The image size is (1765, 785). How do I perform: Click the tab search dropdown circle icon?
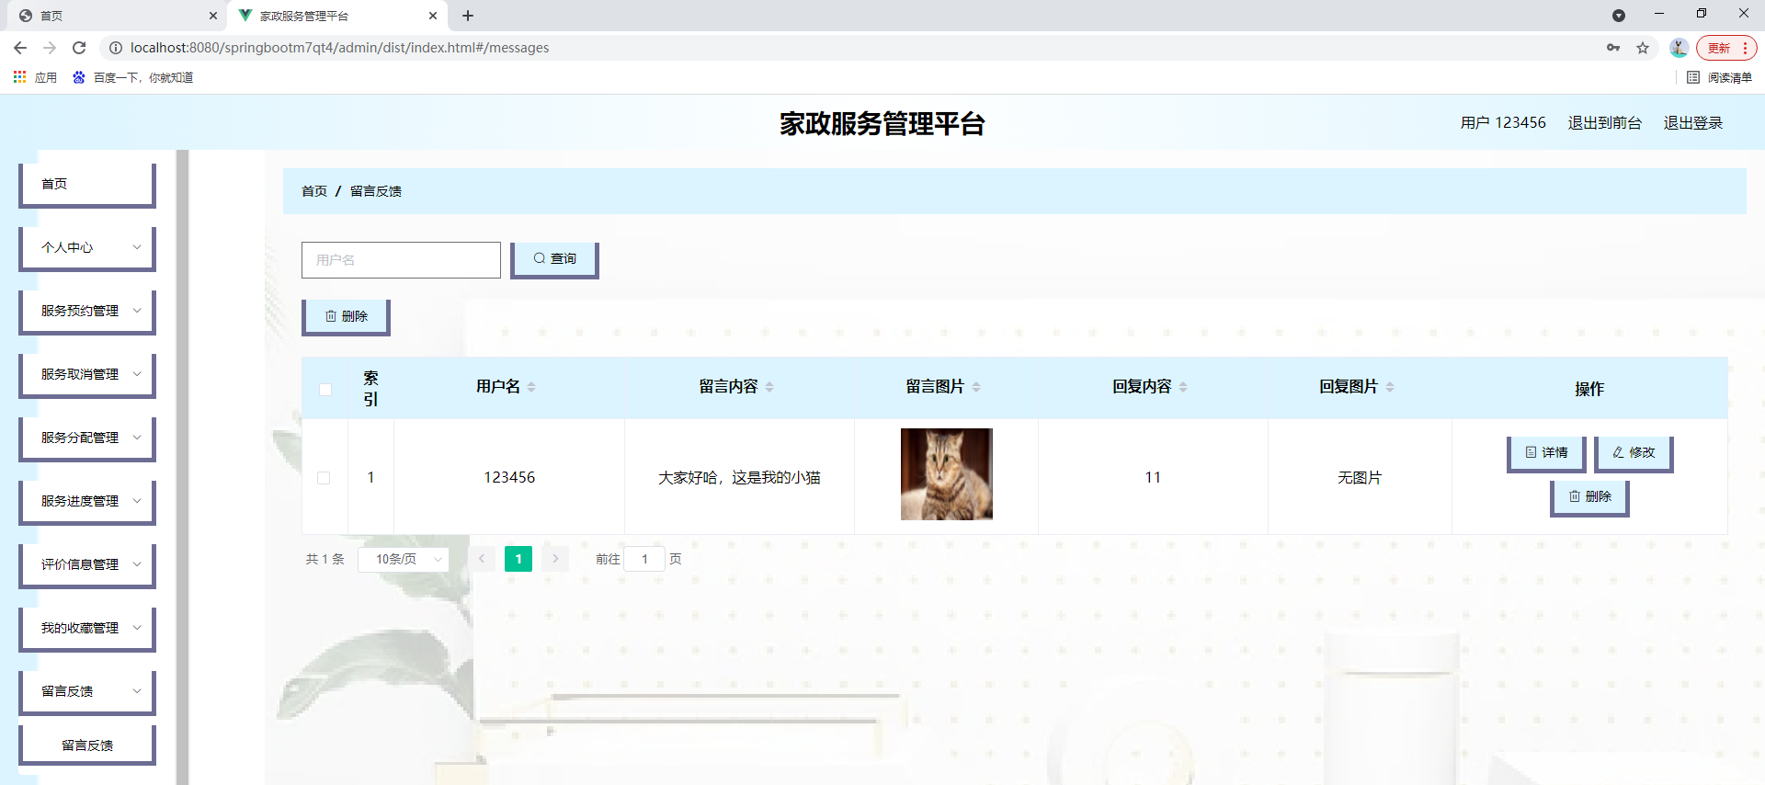1619,16
